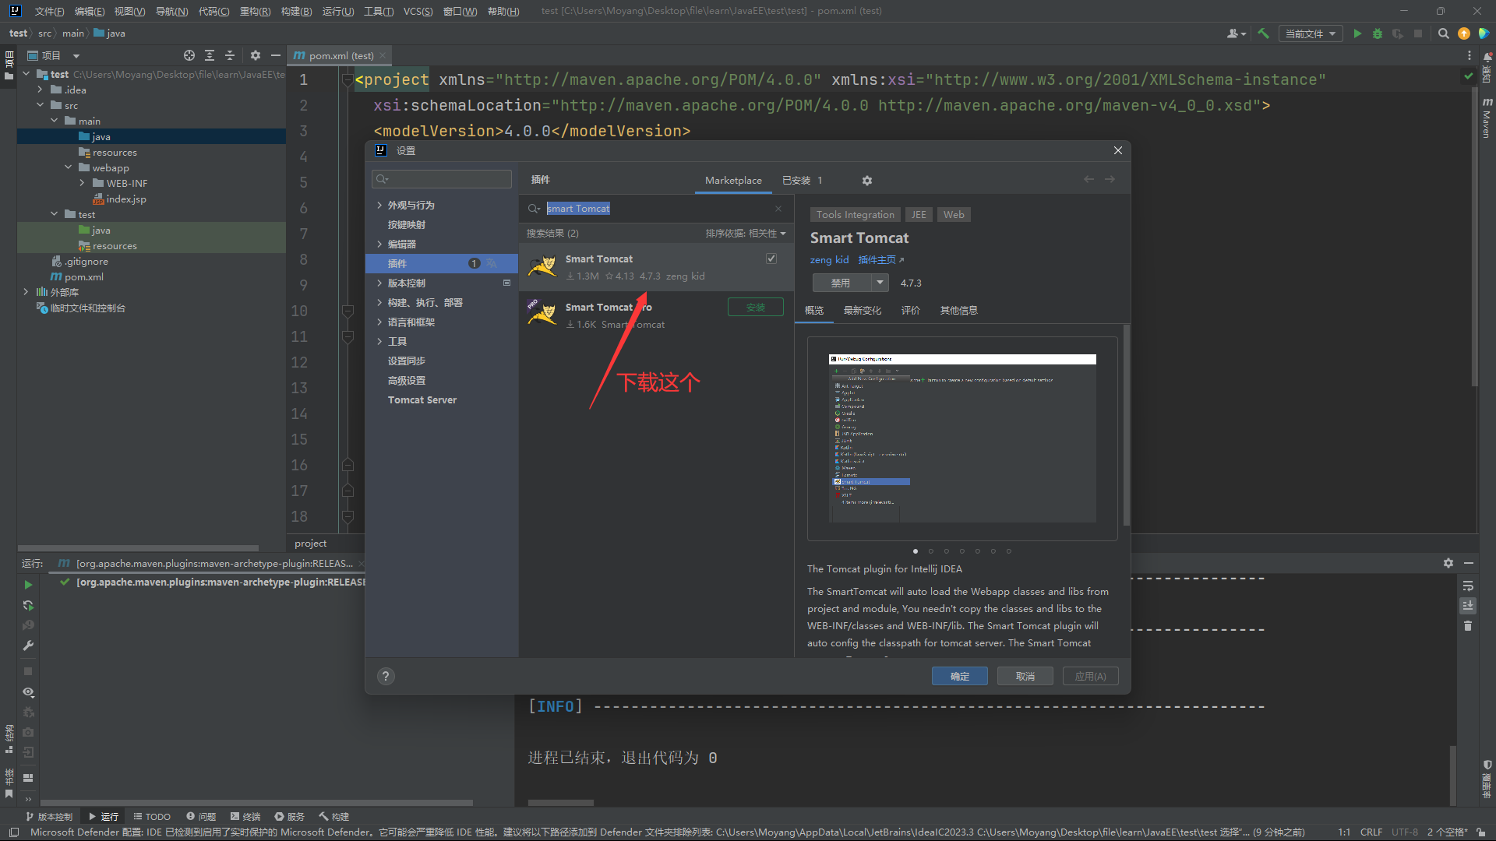The width and height of the screenshot is (1496, 841).
Task: Clear console with trash icon
Action: pyautogui.click(x=1468, y=626)
